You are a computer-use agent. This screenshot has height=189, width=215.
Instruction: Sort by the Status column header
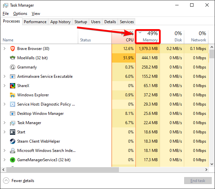(95, 37)
